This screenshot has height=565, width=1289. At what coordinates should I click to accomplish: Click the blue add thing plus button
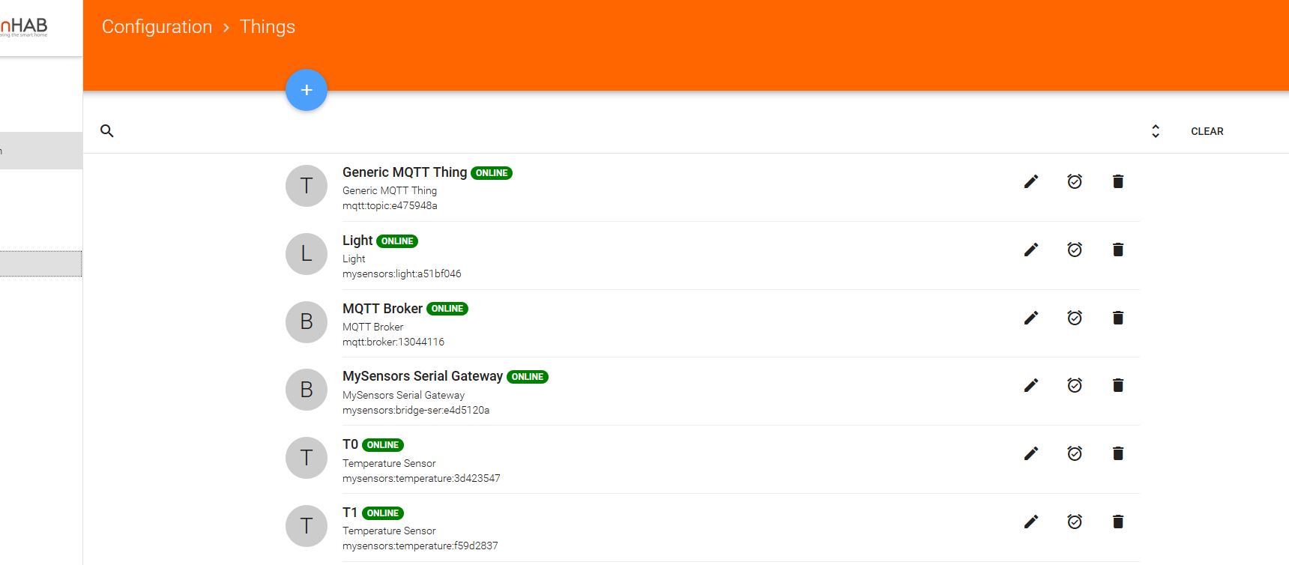[x=307, y=90]
